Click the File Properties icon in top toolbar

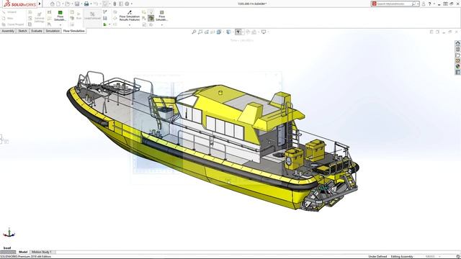click(121, 4)
